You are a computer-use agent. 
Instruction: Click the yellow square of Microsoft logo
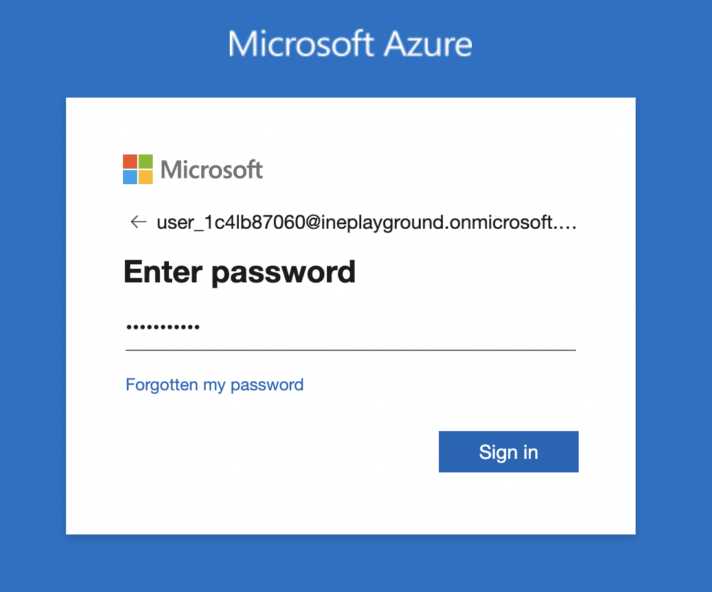[x=146, y=177]
